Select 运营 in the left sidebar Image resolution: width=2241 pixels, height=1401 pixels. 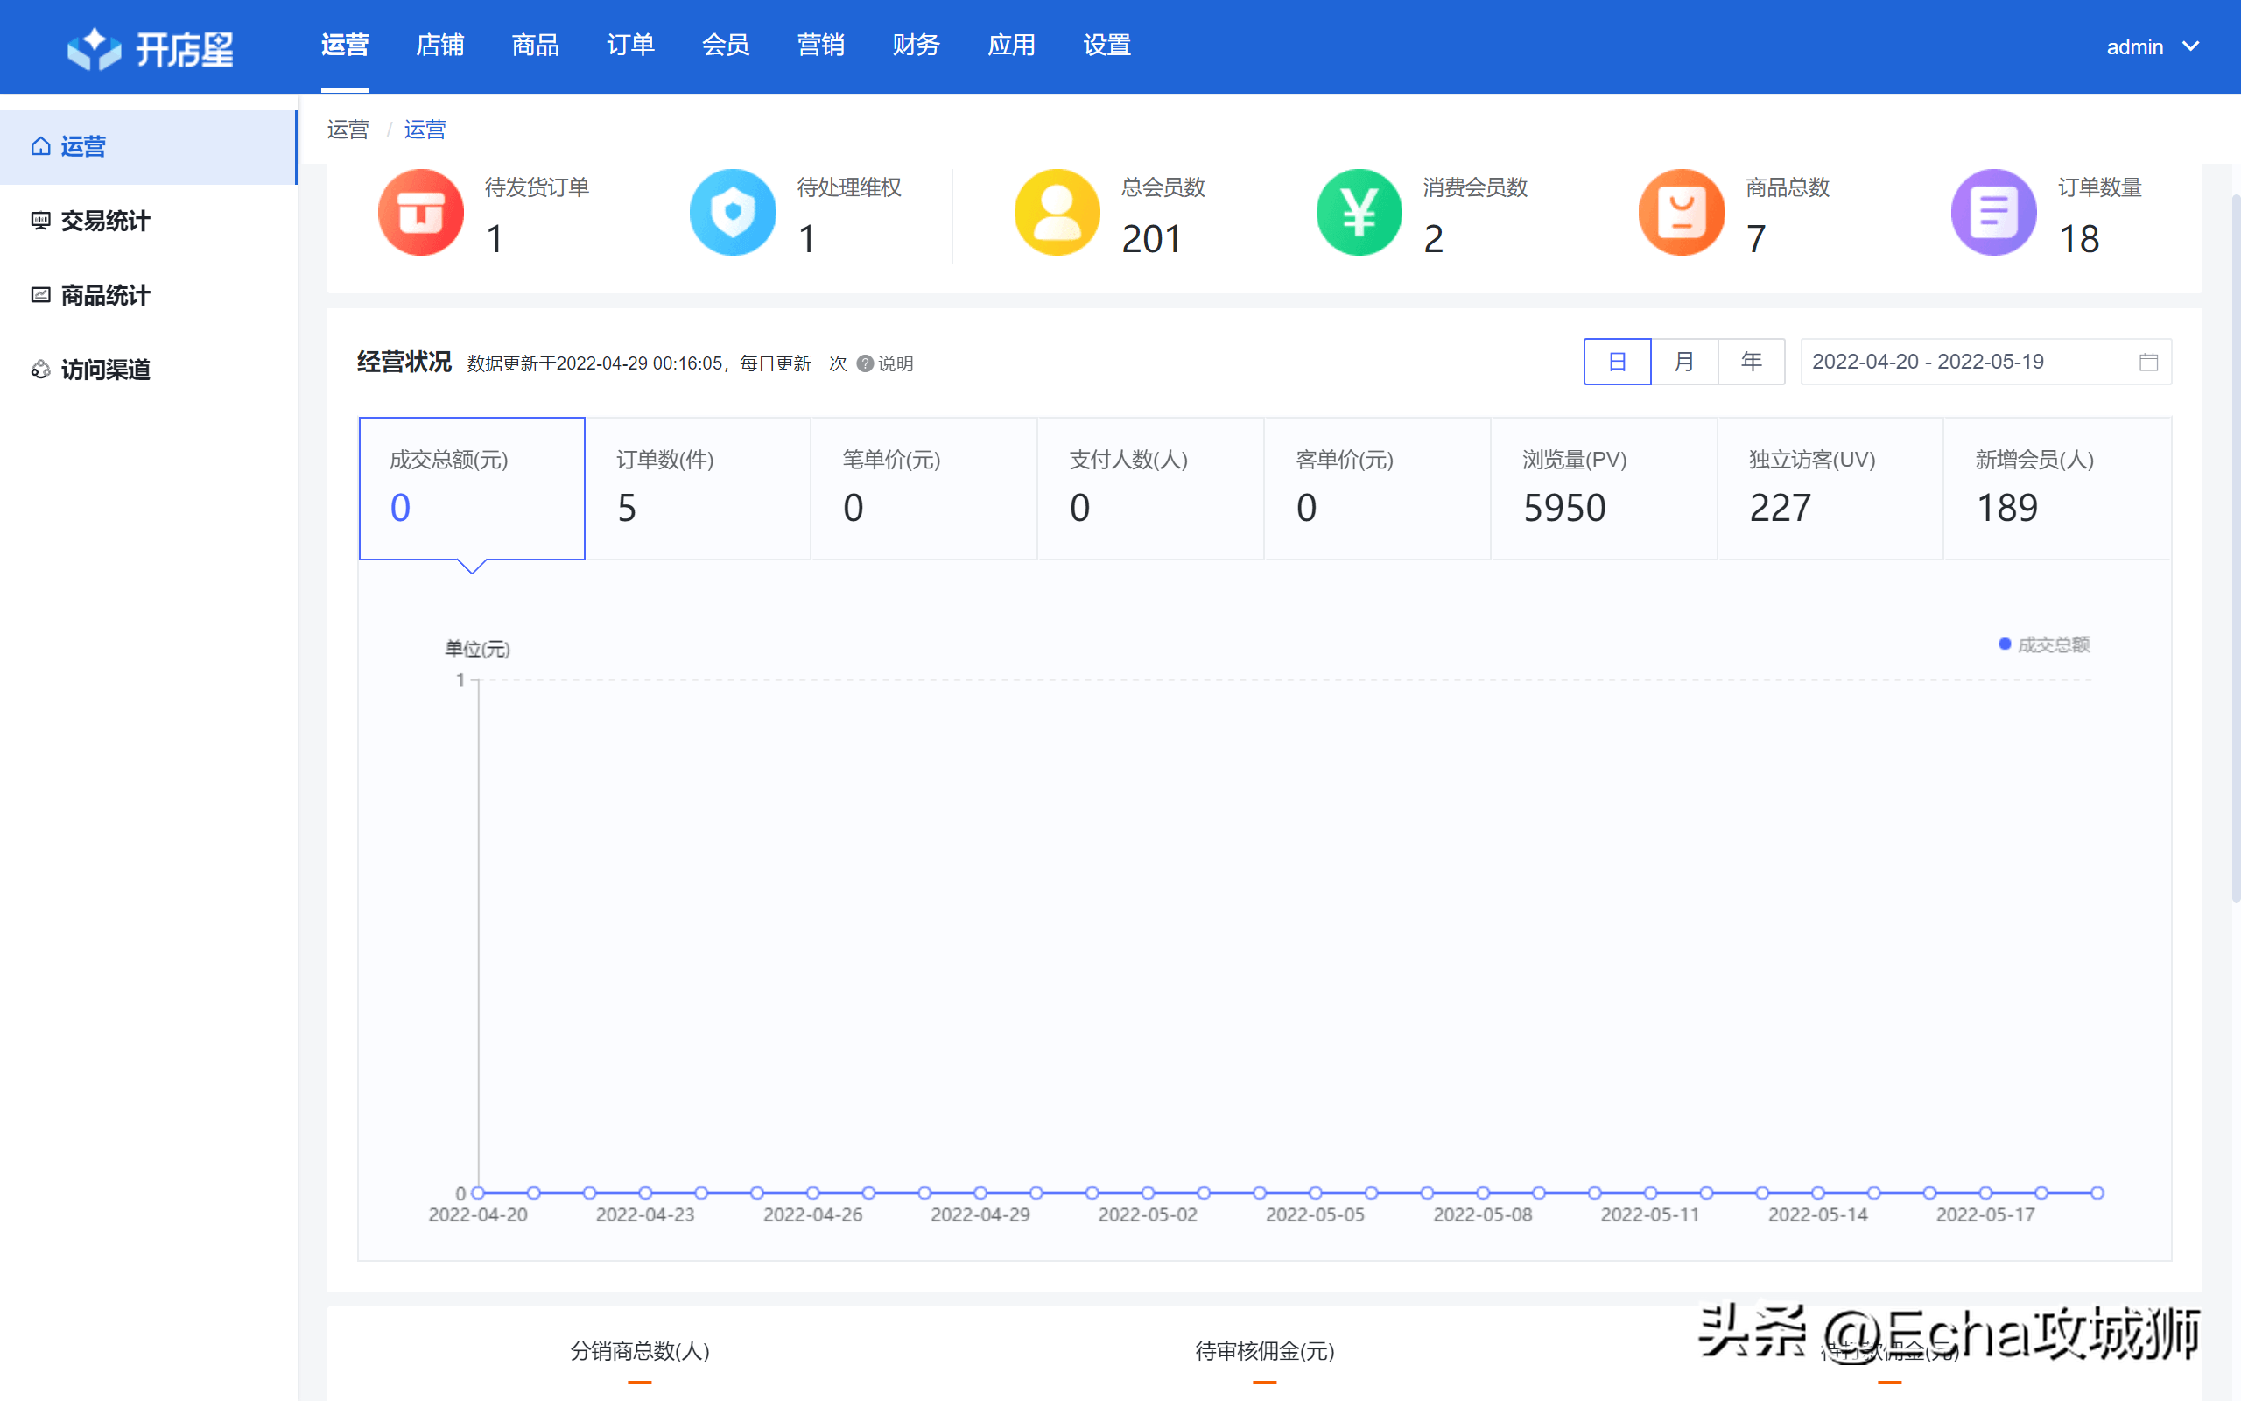click(148, 146)
